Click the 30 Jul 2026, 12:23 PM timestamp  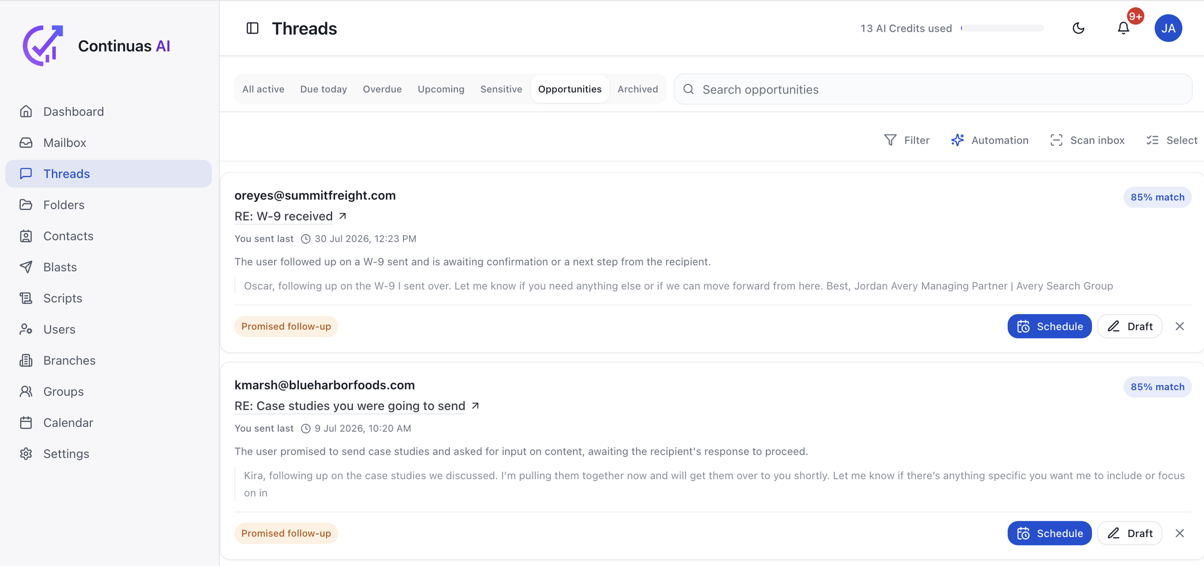pos(365,239)
